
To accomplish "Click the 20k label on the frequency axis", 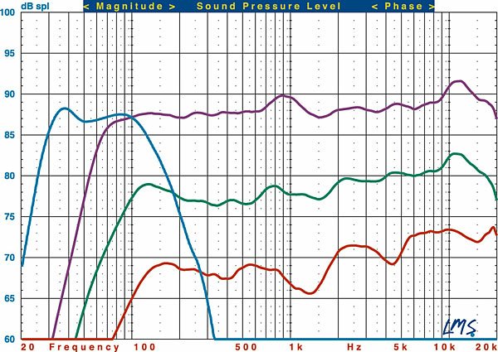I will point(486,347).
